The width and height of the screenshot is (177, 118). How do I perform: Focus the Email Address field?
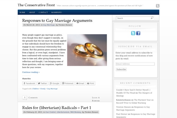[x=135, y=64]
